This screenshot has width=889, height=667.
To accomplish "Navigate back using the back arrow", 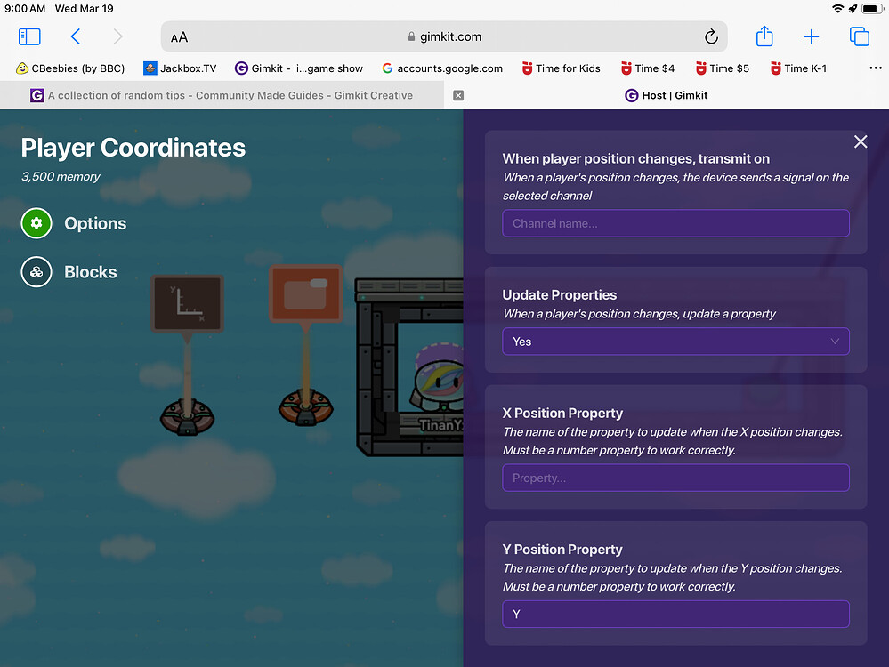I will (x=76, y=36).
